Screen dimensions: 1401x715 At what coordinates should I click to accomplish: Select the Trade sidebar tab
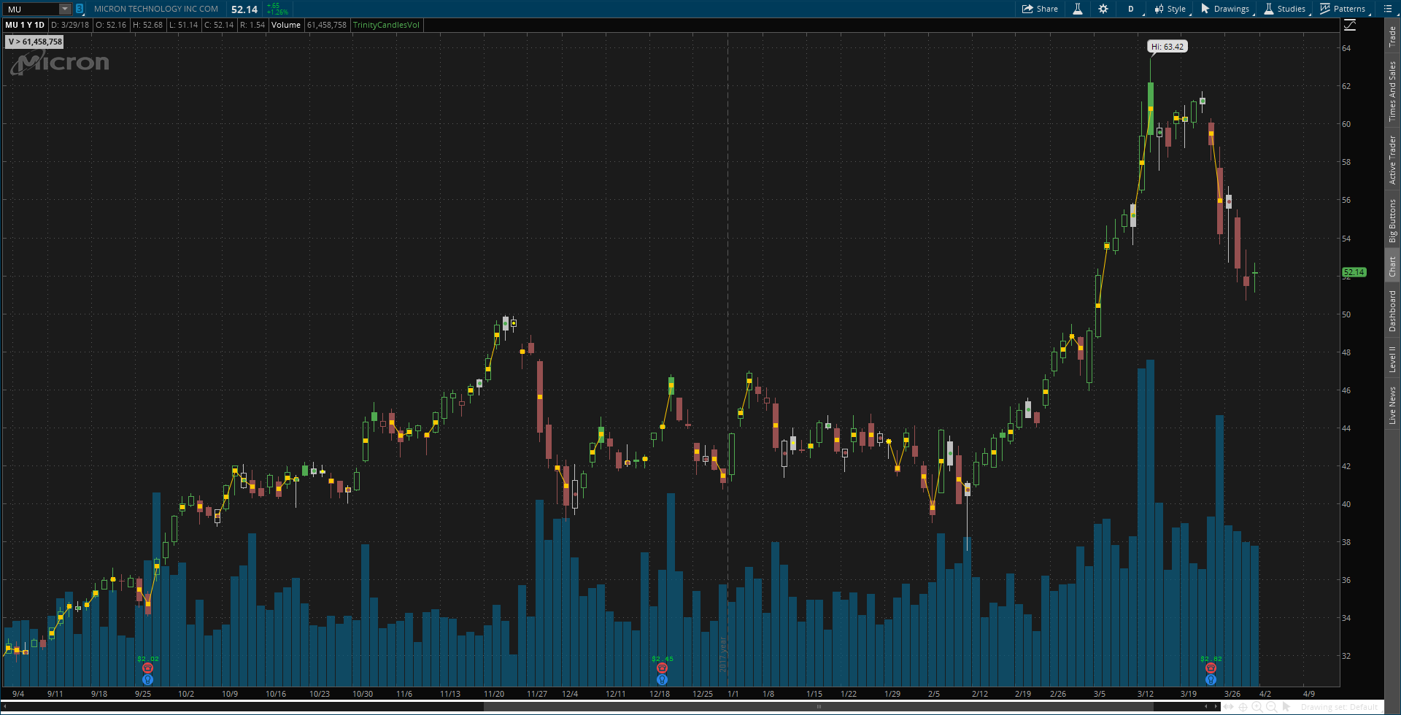pos(1392,36)
